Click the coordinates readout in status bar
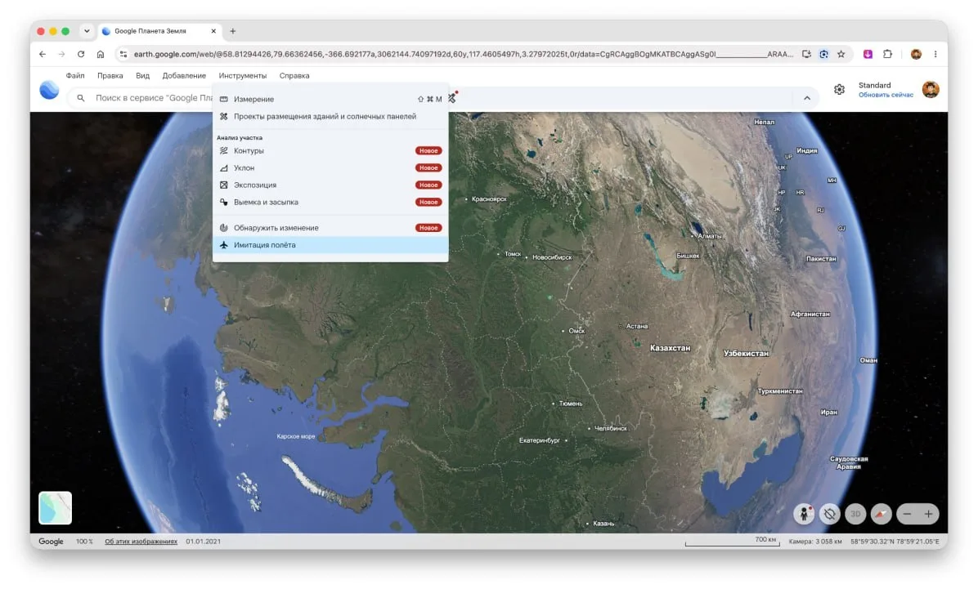Image resolution: width=978 pixels, height=589 pixels. (x=895, y=542)
